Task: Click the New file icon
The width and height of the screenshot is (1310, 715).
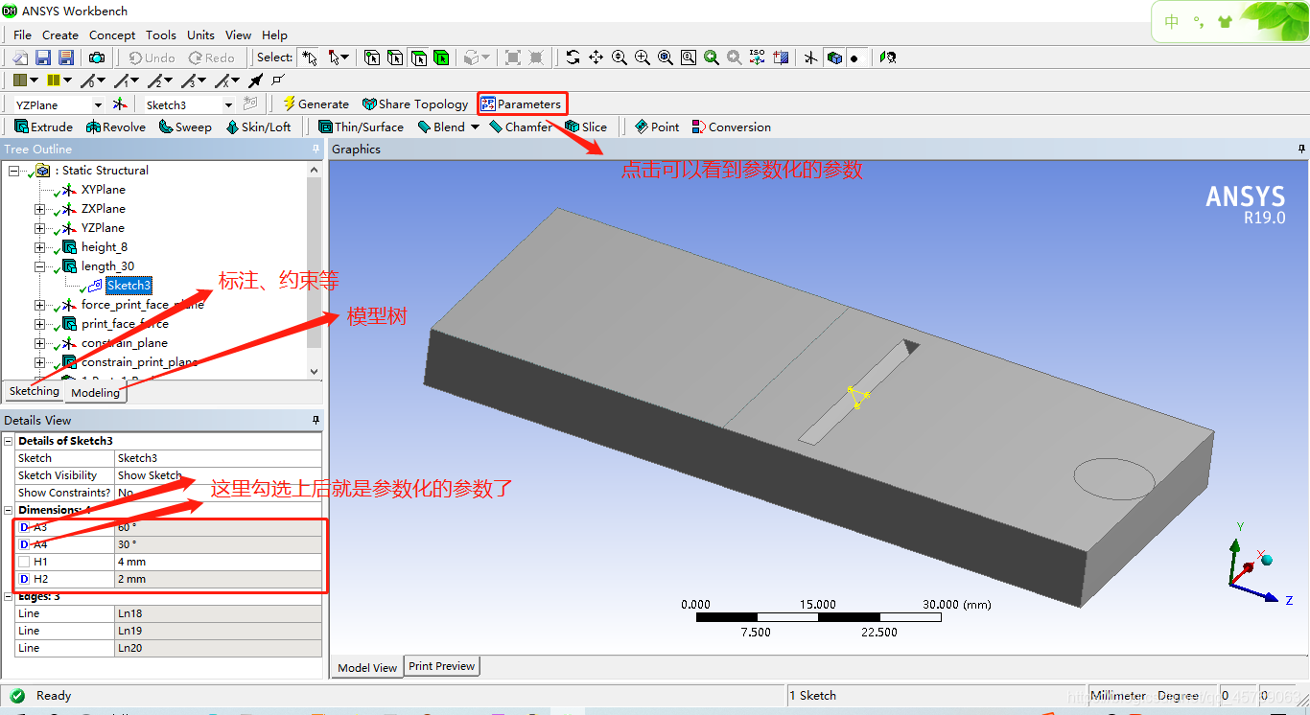Action: click(20, 58)
